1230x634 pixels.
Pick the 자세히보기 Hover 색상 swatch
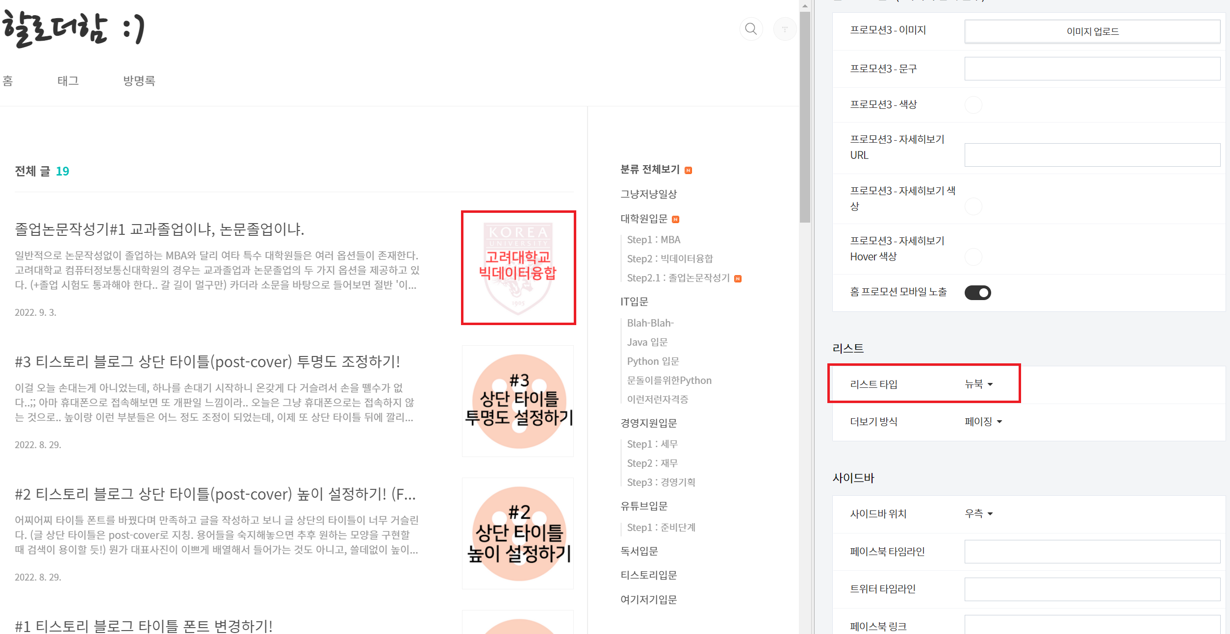coord(973,256)
